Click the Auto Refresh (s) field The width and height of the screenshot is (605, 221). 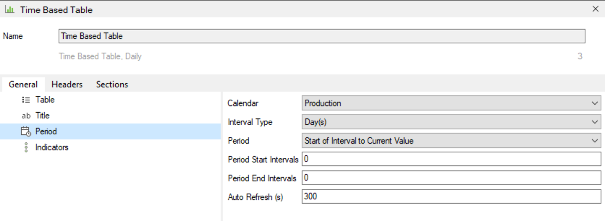451,196
